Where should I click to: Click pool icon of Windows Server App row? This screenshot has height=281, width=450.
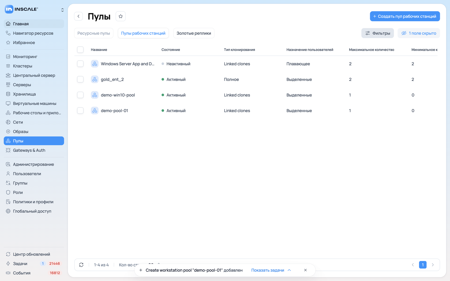[x=95, y=64]
